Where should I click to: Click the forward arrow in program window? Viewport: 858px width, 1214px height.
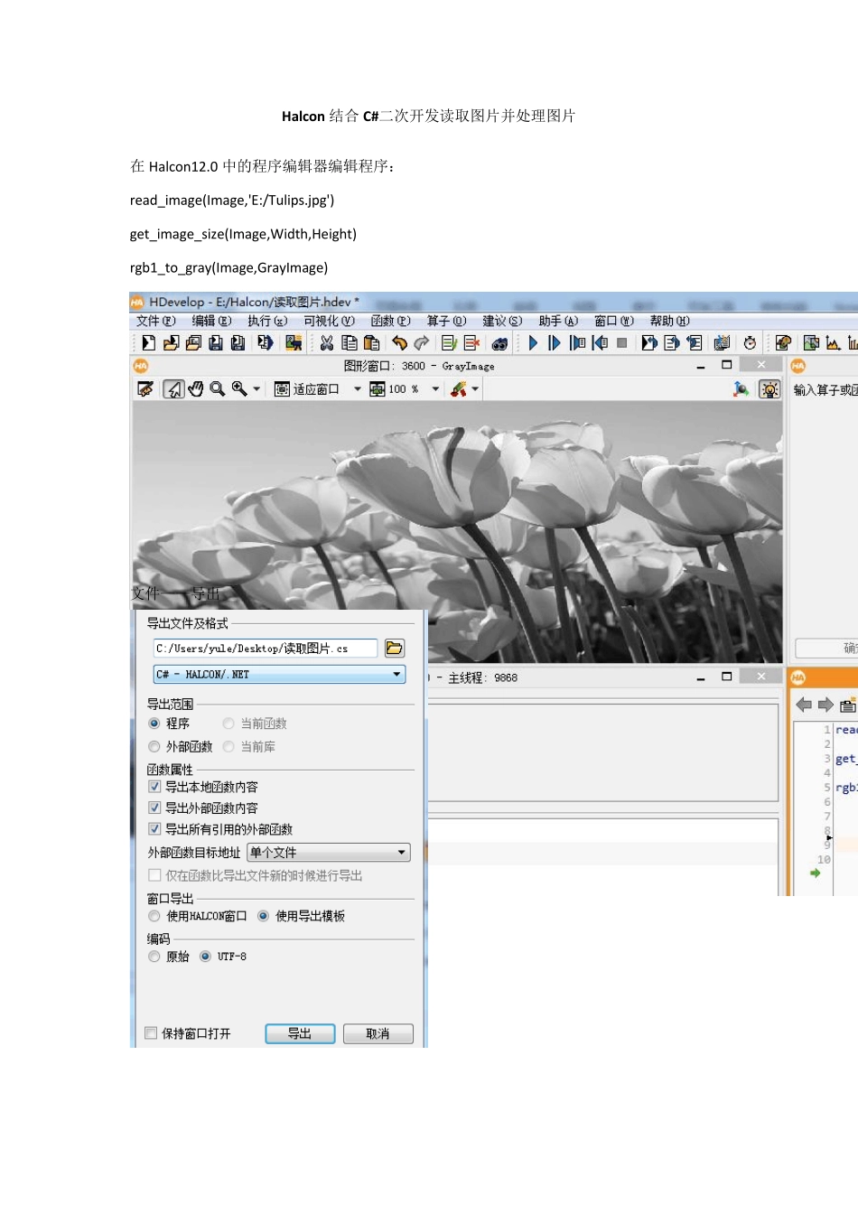coord(825,705)
